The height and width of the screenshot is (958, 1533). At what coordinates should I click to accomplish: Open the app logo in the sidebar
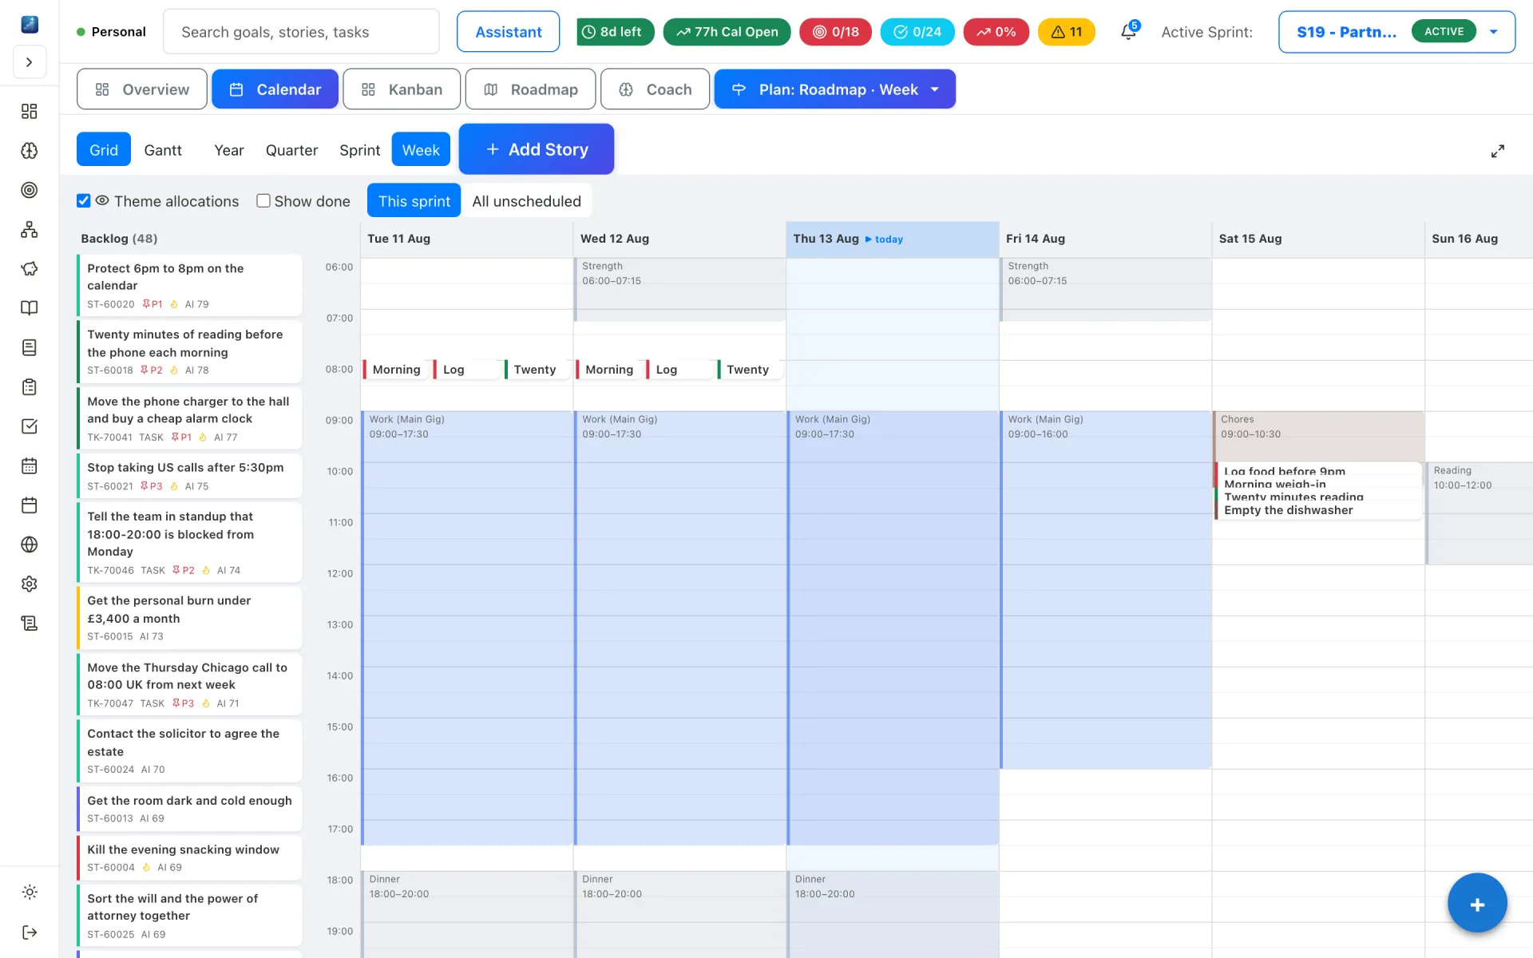30,24
